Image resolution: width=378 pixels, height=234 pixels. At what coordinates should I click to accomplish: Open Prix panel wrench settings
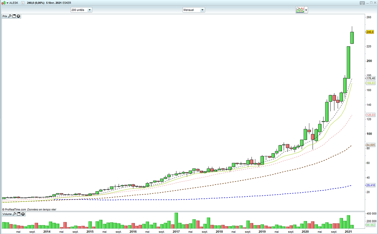10,16
